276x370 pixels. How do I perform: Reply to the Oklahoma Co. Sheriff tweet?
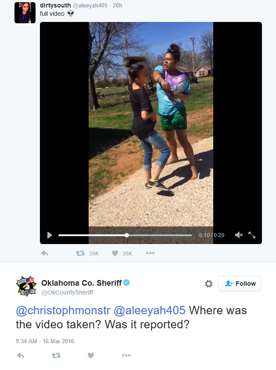pos(21,356)
